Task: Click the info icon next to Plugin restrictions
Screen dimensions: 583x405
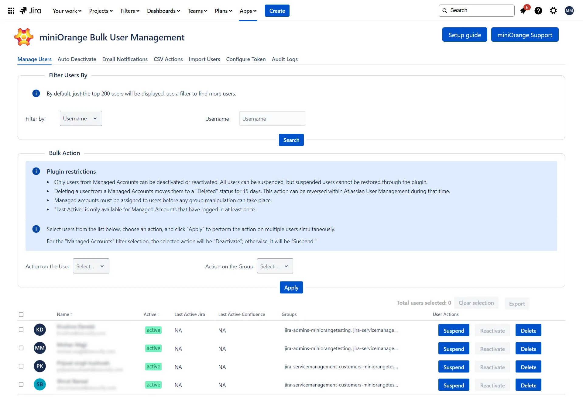Action: click(x=36, y=171)
